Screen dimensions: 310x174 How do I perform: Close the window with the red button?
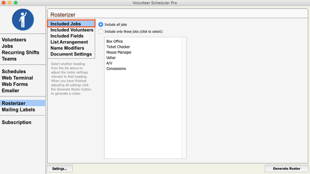[x=3, y=3]
